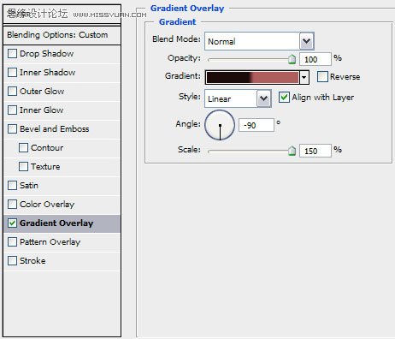Select the Gradient Overlay style label

click(x=56, y=223)
